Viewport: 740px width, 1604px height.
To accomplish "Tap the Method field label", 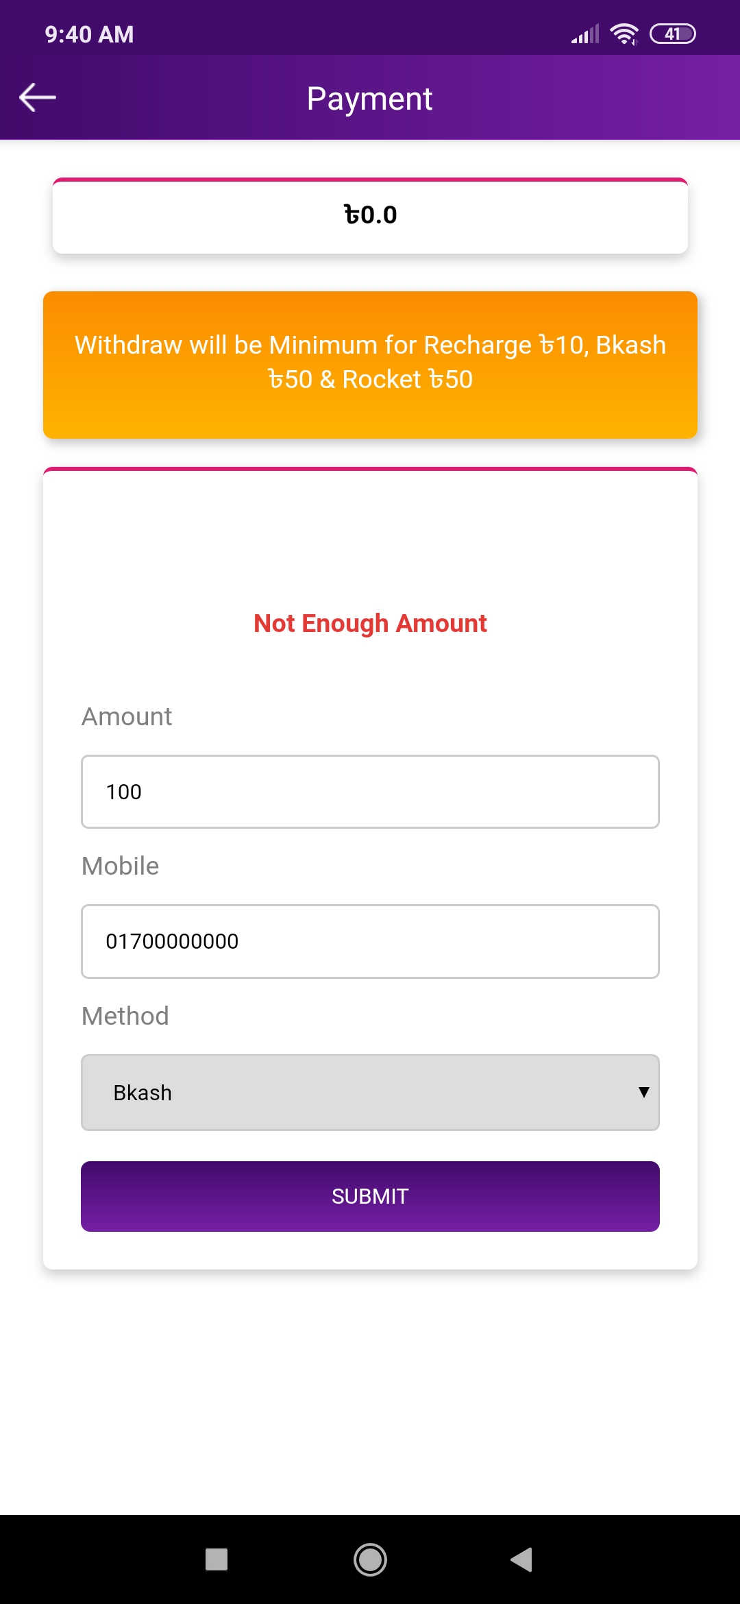I will coord(125,1016).
